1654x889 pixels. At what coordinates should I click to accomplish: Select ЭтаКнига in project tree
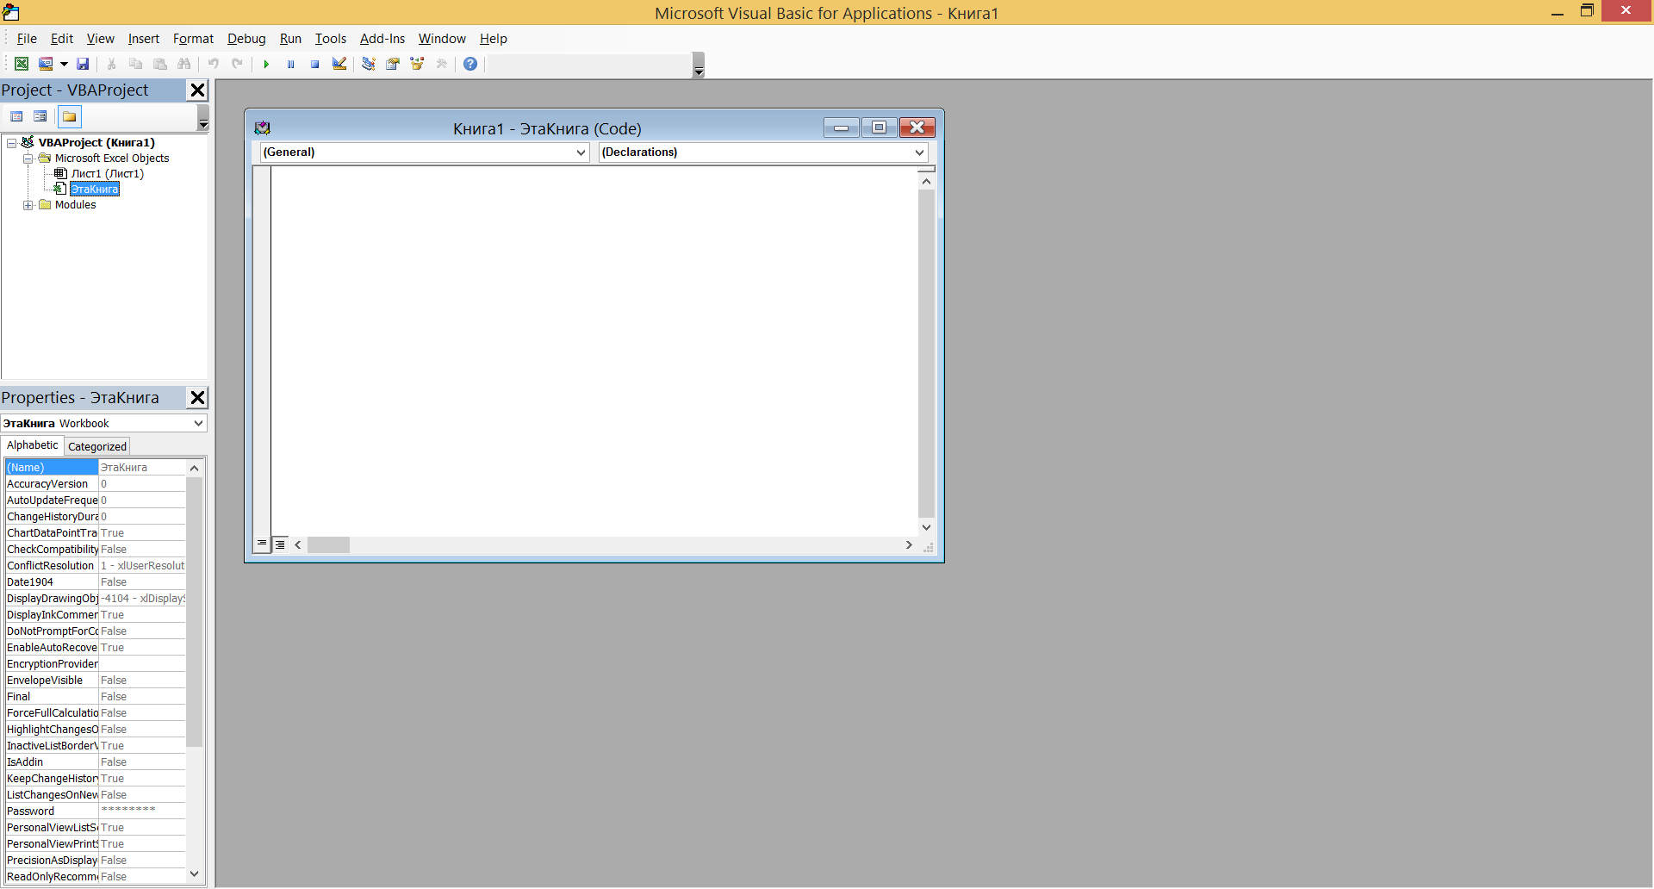point(94,190)
